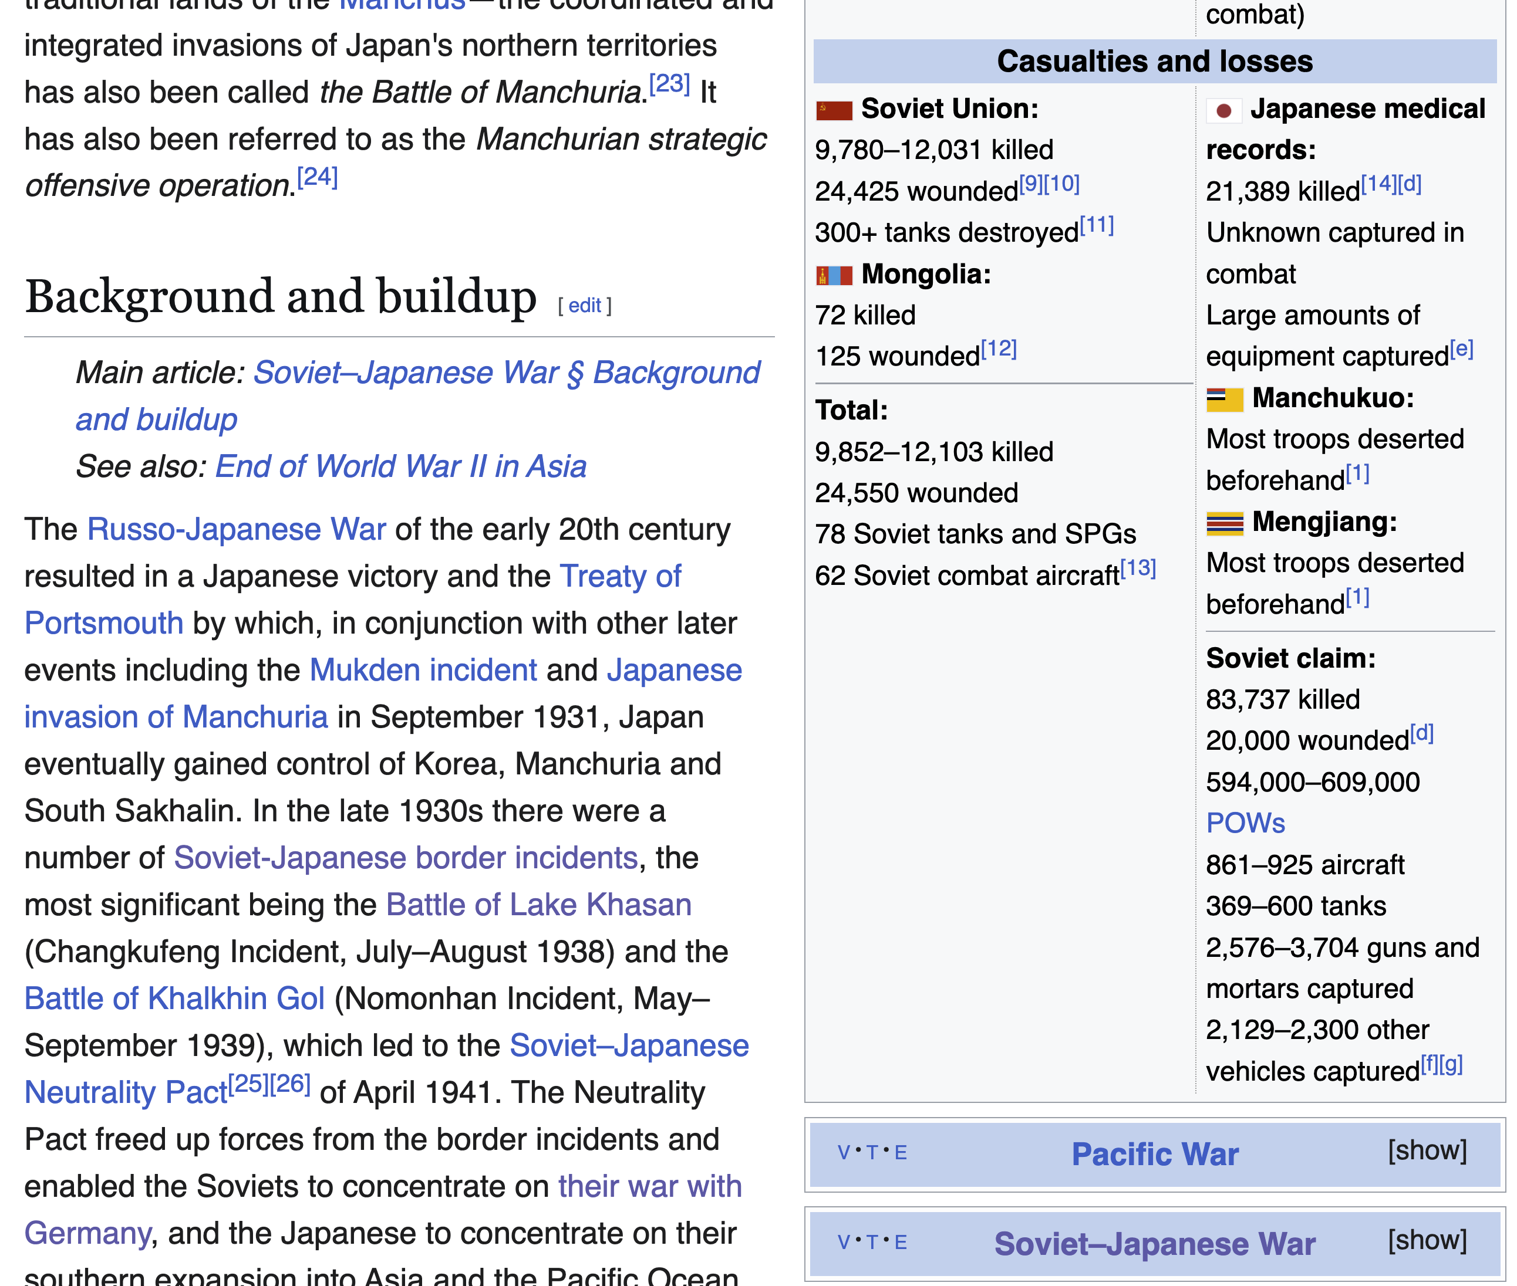1517x1286 pixels.
Task: Open note [d] after 21,389 killed
Action: click(1409, 184)
